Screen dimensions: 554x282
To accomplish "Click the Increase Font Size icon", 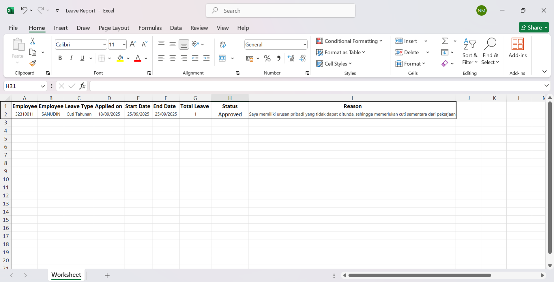I will point(133,44).
